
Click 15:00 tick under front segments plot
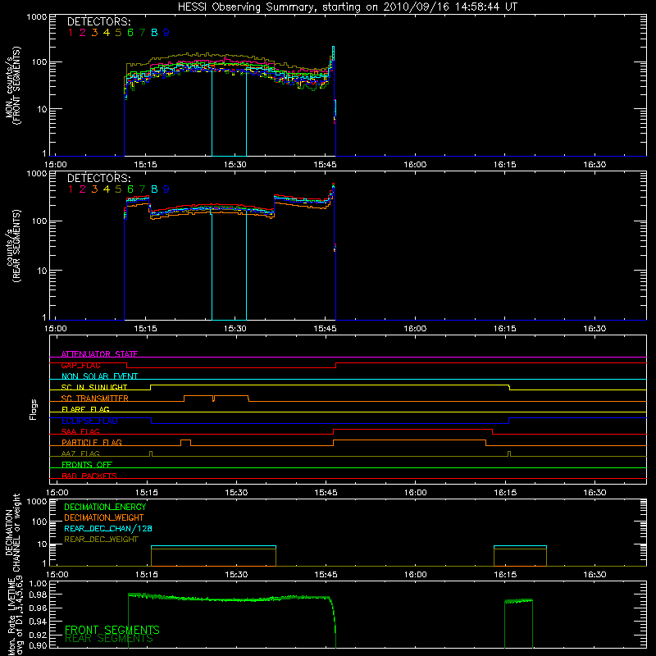pos(55,165)
